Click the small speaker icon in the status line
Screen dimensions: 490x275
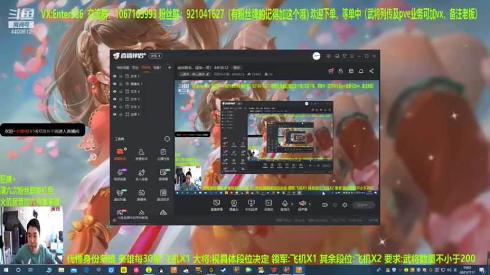[x=115, y=220]
